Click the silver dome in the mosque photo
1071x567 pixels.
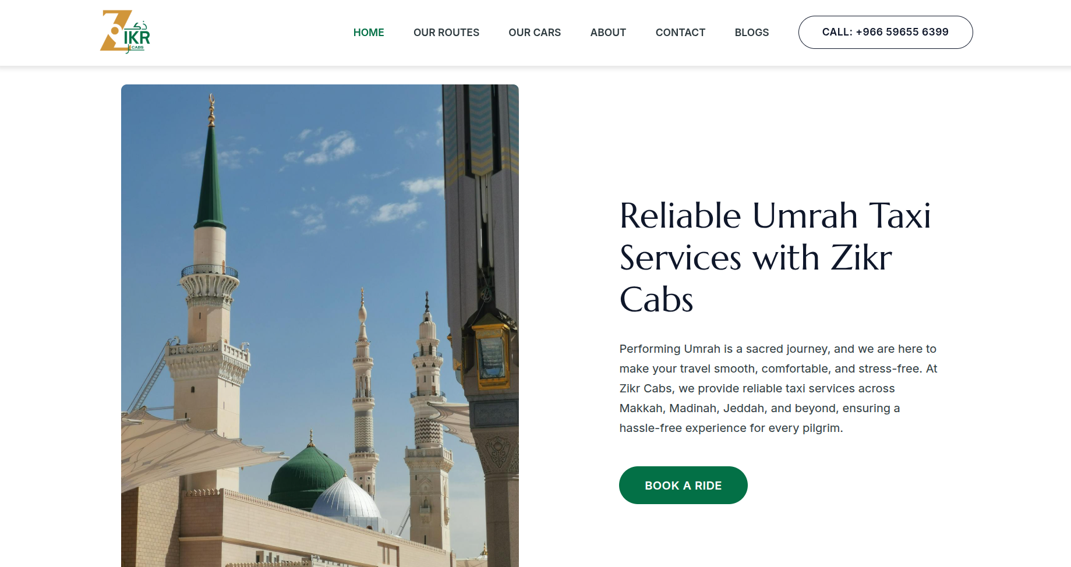[x=346, y=499]
